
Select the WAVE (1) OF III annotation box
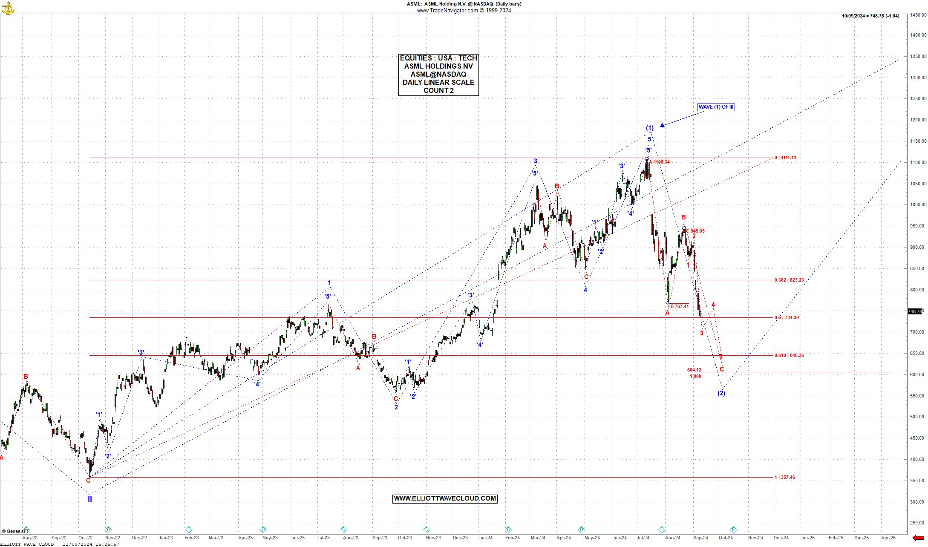pos(715,107)
